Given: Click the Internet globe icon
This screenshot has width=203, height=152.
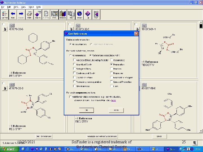Looking at the screenshot, I should point(80,14).
